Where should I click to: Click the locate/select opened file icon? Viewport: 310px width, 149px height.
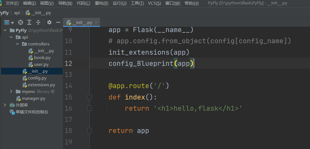coord(21,22)
